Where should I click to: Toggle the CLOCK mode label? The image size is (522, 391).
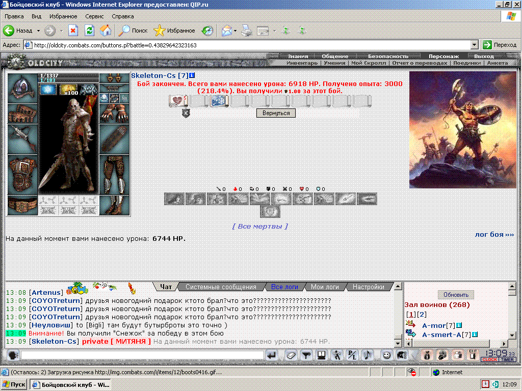pyautogui.click(x=490, y=359)
